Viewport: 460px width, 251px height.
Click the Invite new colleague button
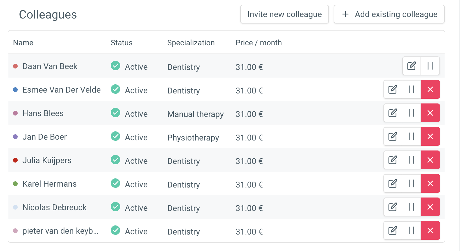(x=284, y=14)
